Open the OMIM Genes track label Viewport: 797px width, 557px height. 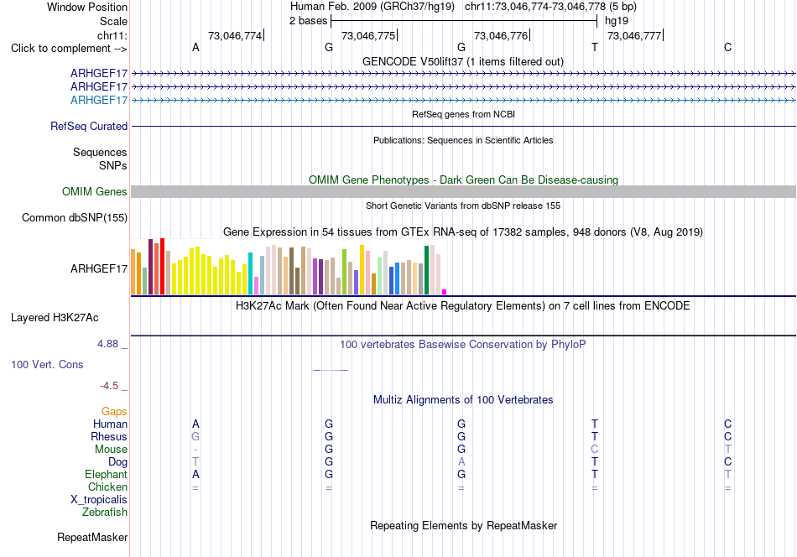[95, 191]
